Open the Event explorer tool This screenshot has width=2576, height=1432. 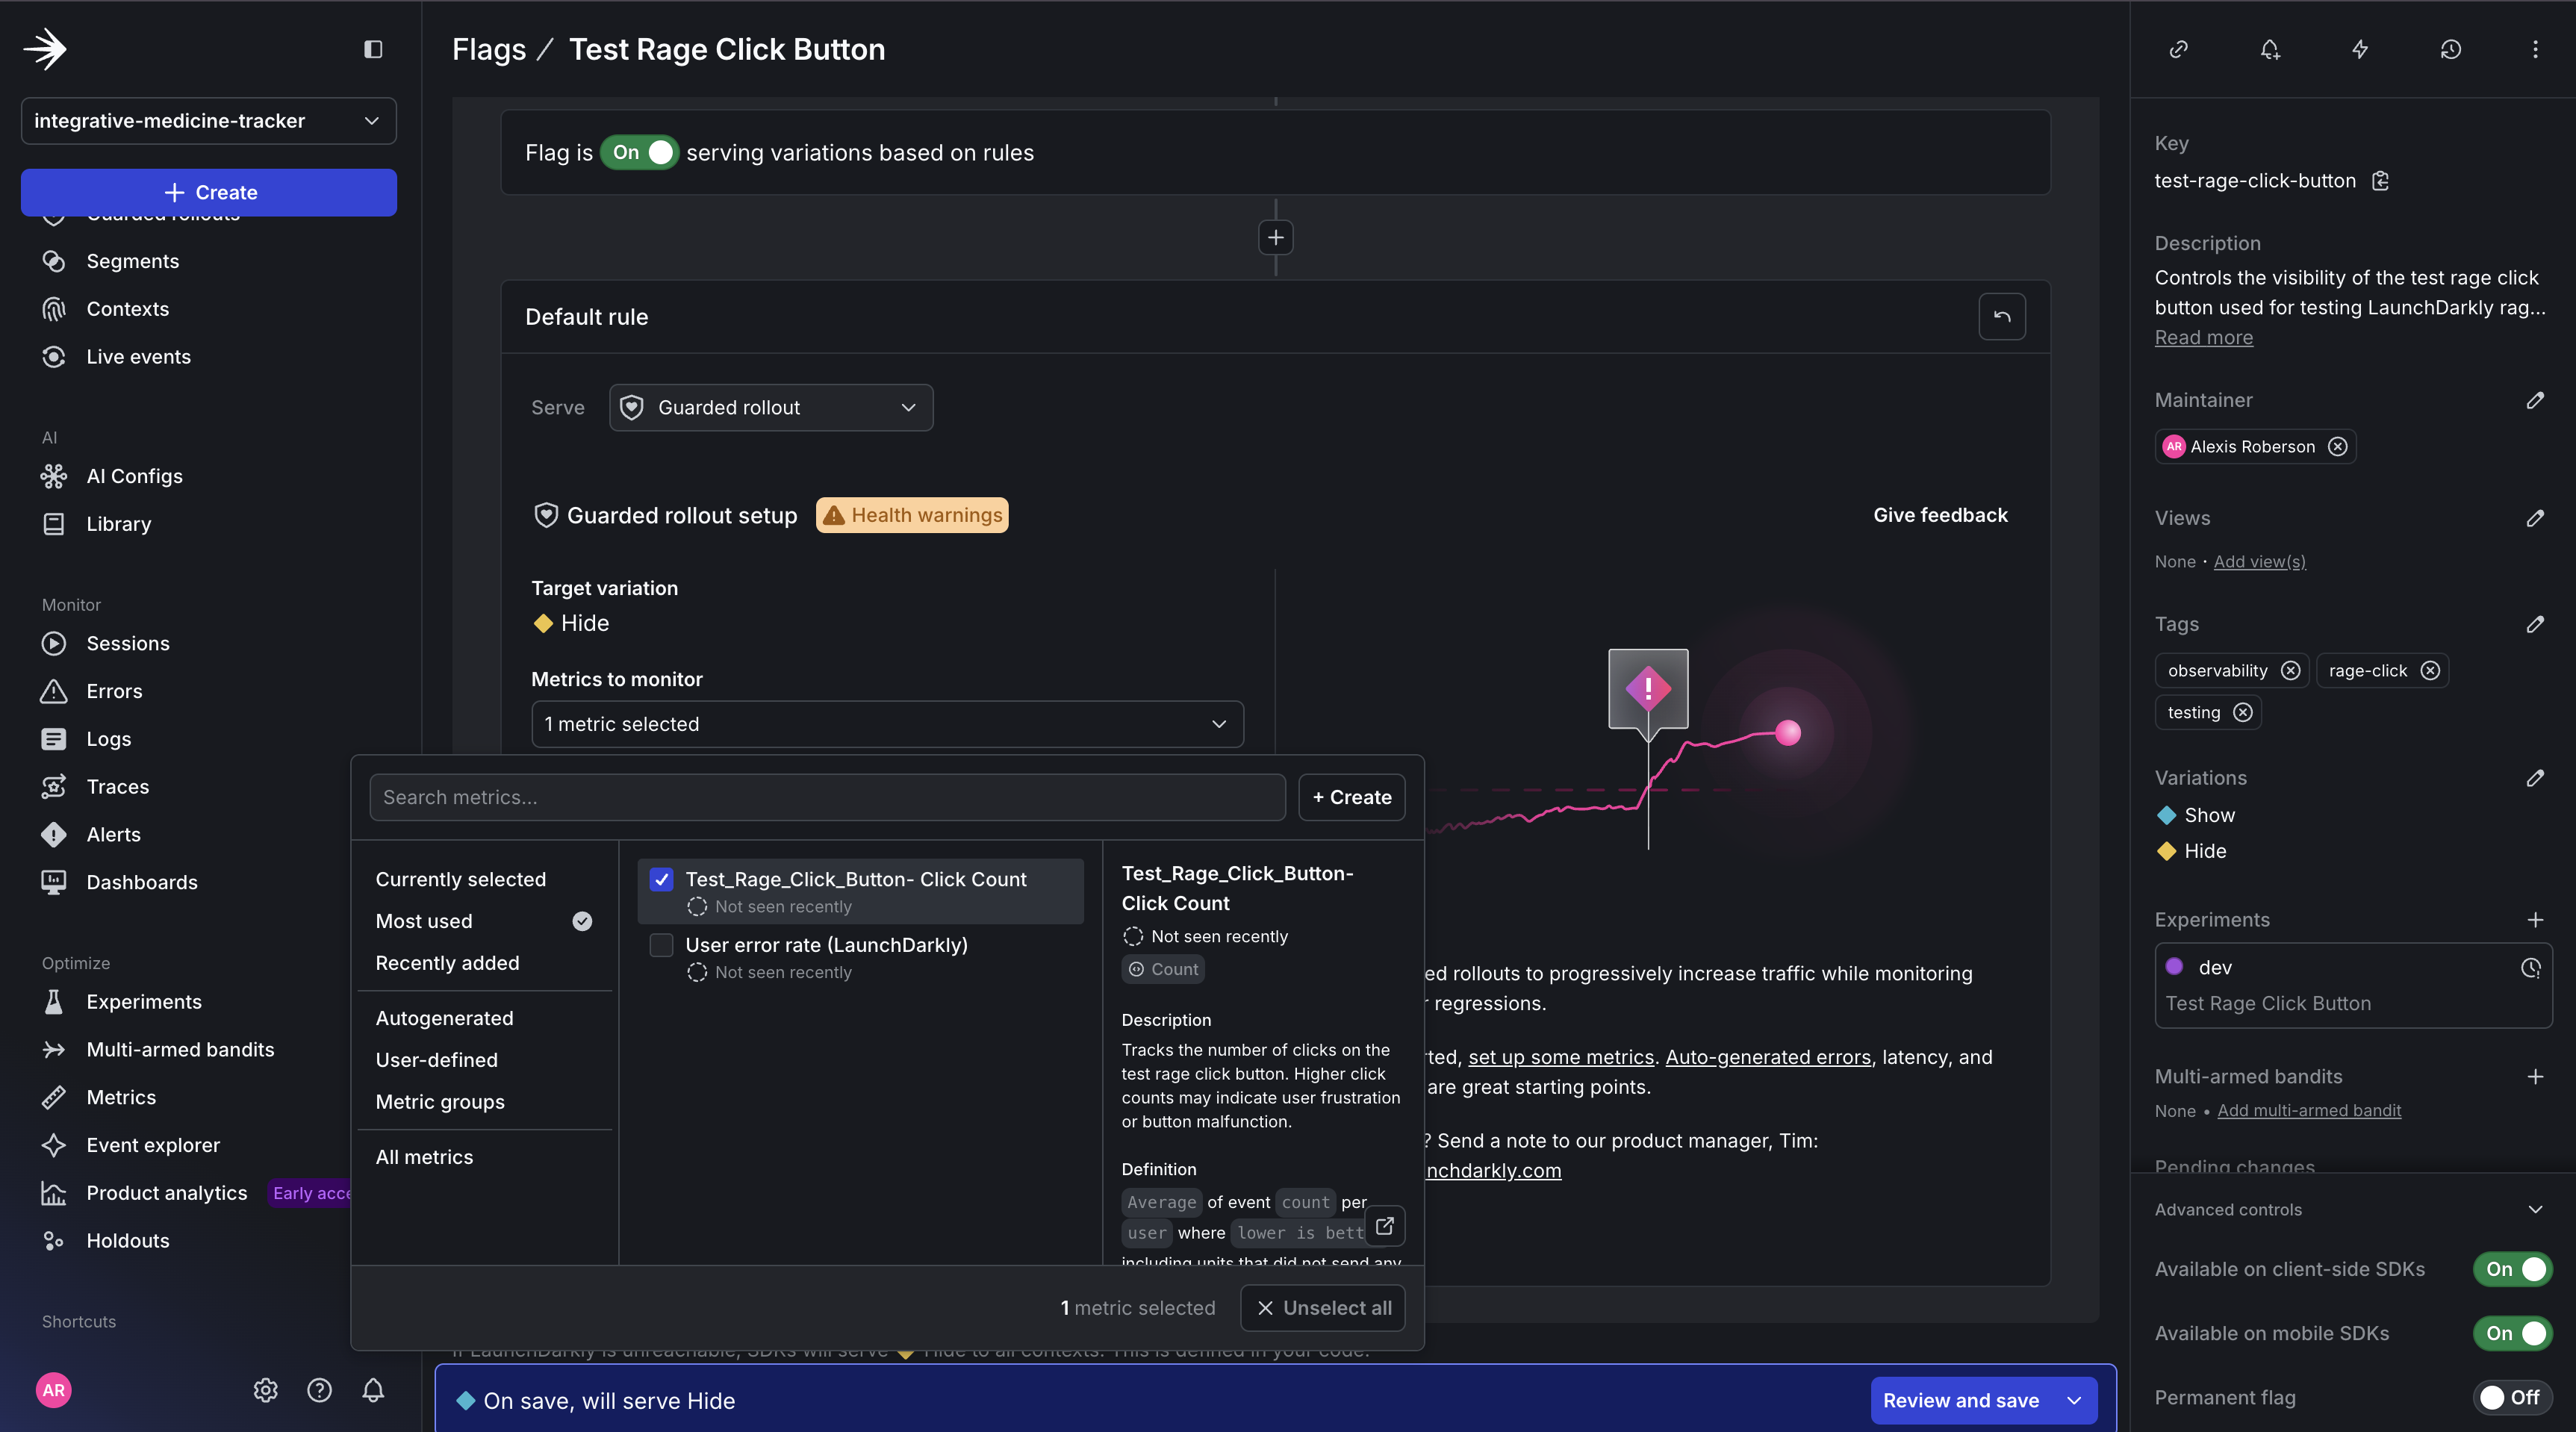pyautogui.click(x=152, y=1145)
